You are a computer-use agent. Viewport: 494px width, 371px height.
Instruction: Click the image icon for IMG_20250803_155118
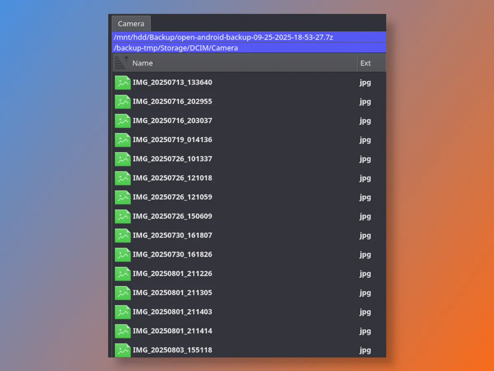[x=122, y=350]
